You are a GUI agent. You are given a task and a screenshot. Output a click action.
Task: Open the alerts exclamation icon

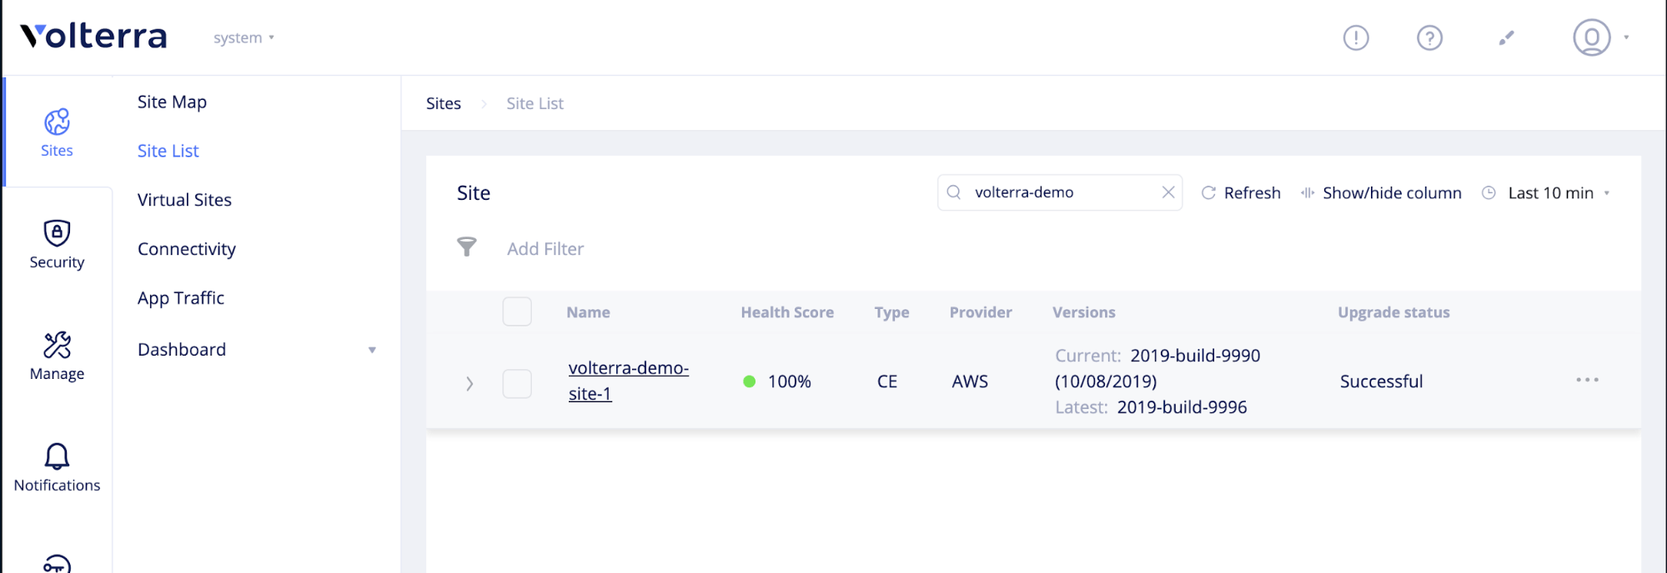1356,37
